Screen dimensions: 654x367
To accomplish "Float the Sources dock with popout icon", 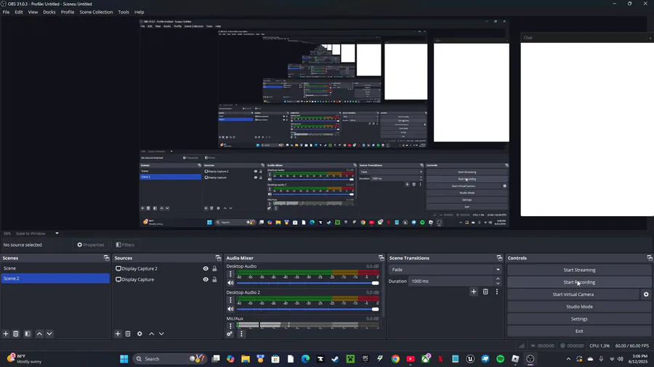I will coord(218,258).
